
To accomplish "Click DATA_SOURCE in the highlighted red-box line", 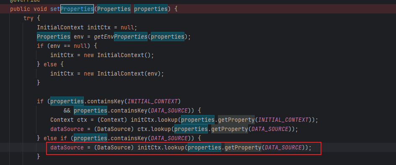I will point(282,147).
